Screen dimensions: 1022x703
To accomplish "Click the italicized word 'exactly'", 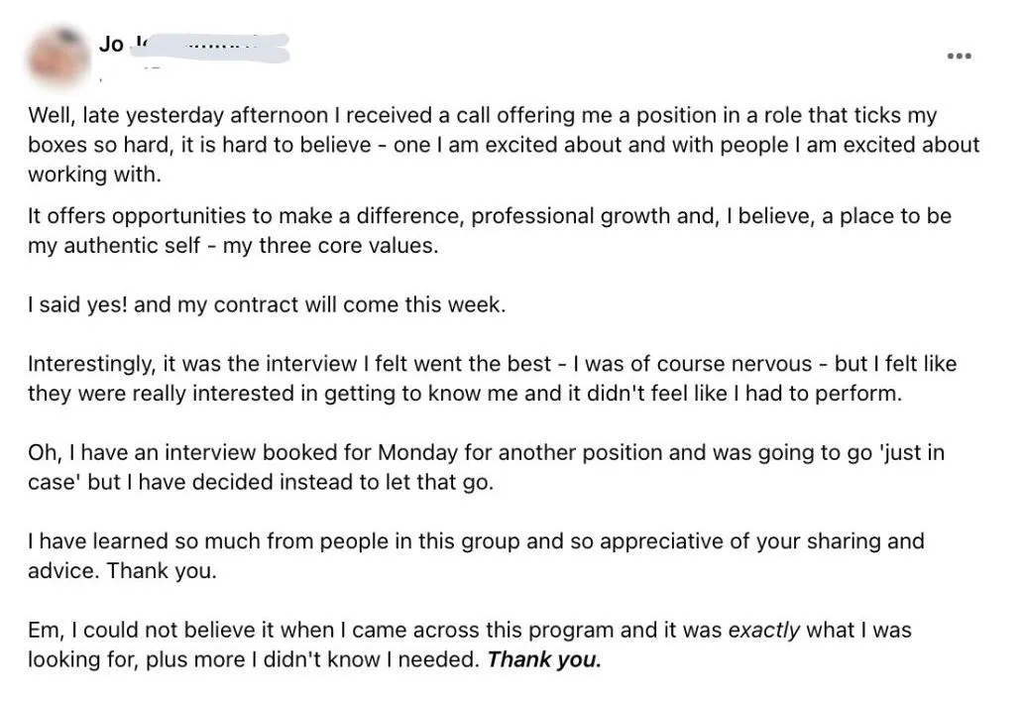I will point(763,630).
